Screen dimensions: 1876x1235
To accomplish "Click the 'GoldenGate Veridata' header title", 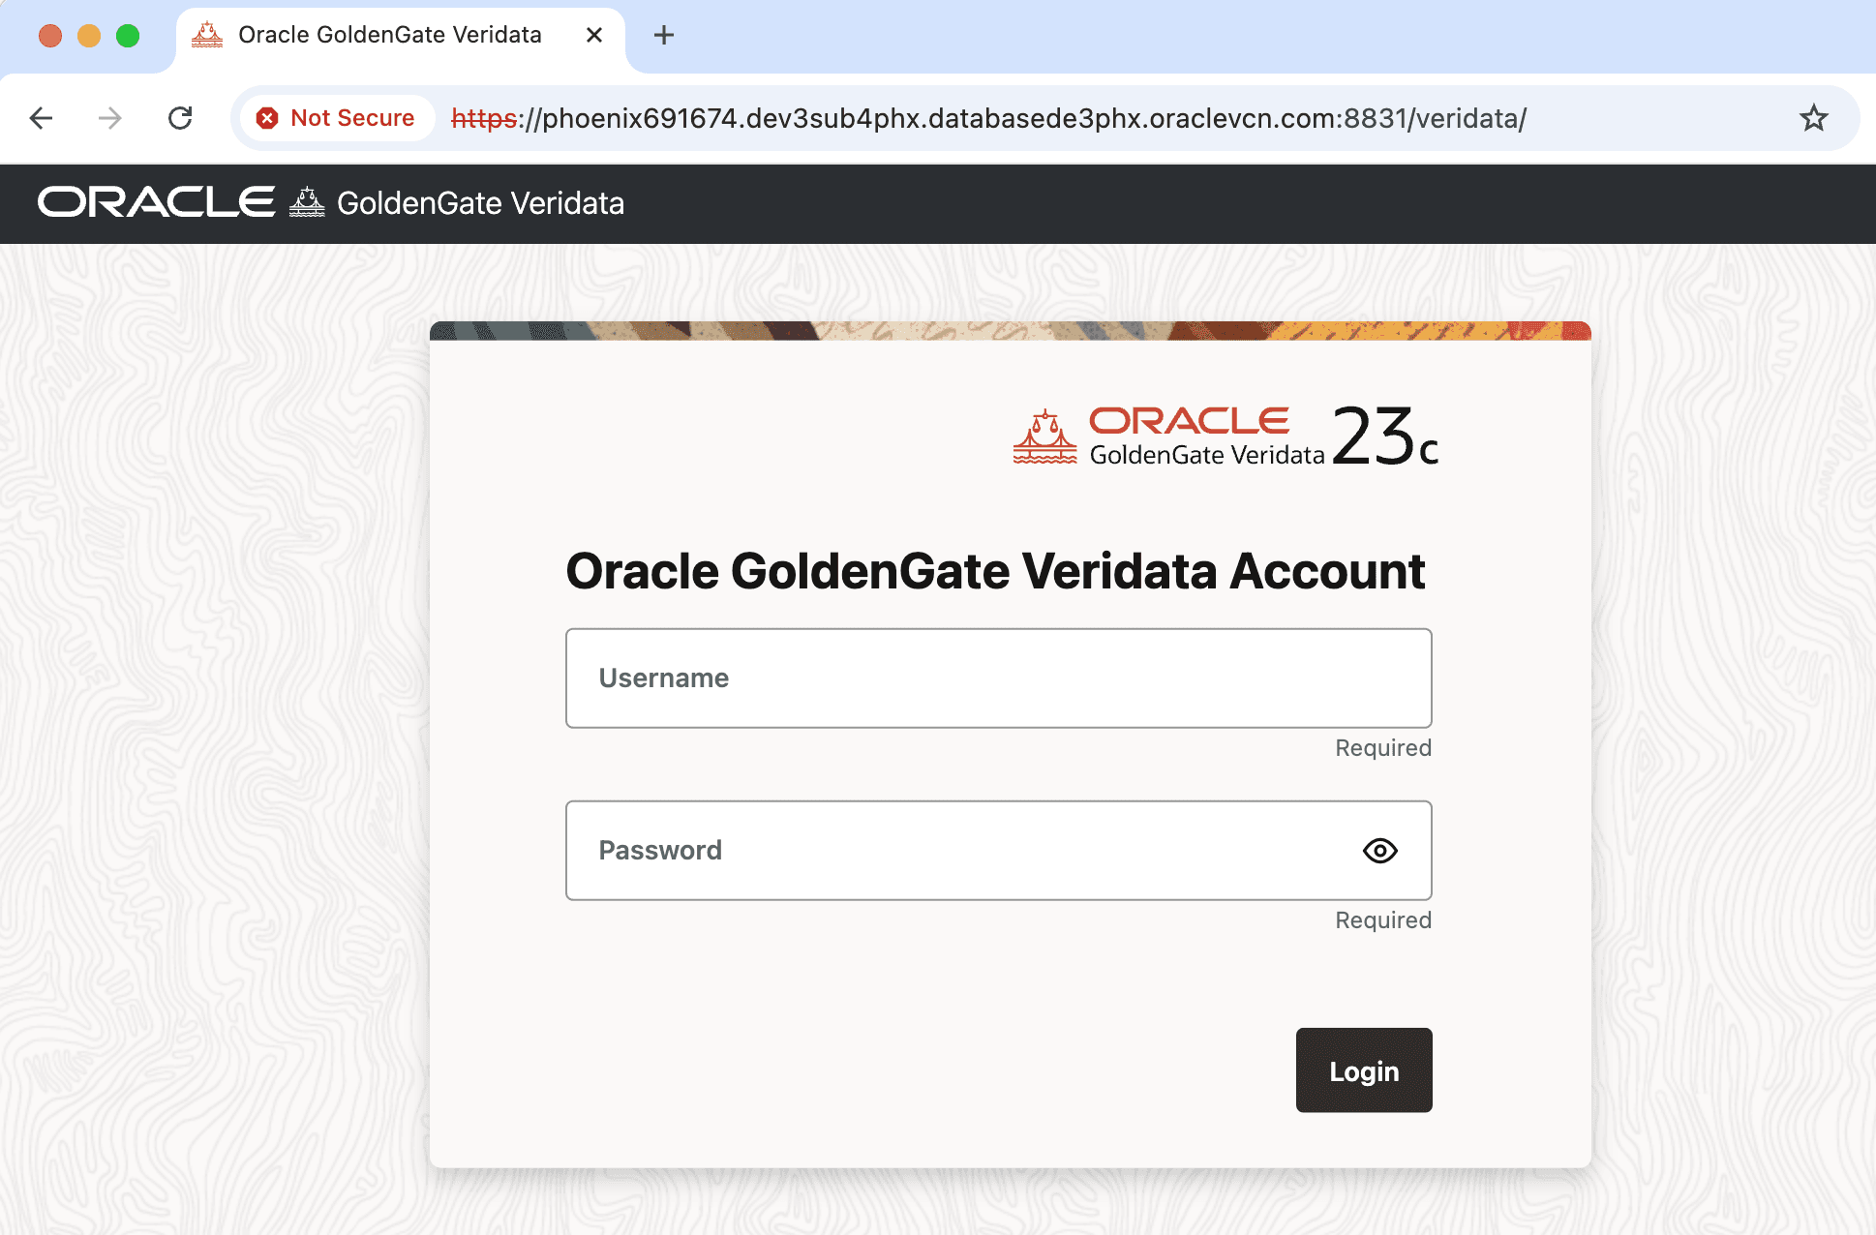I will click(x=480, y=203).
